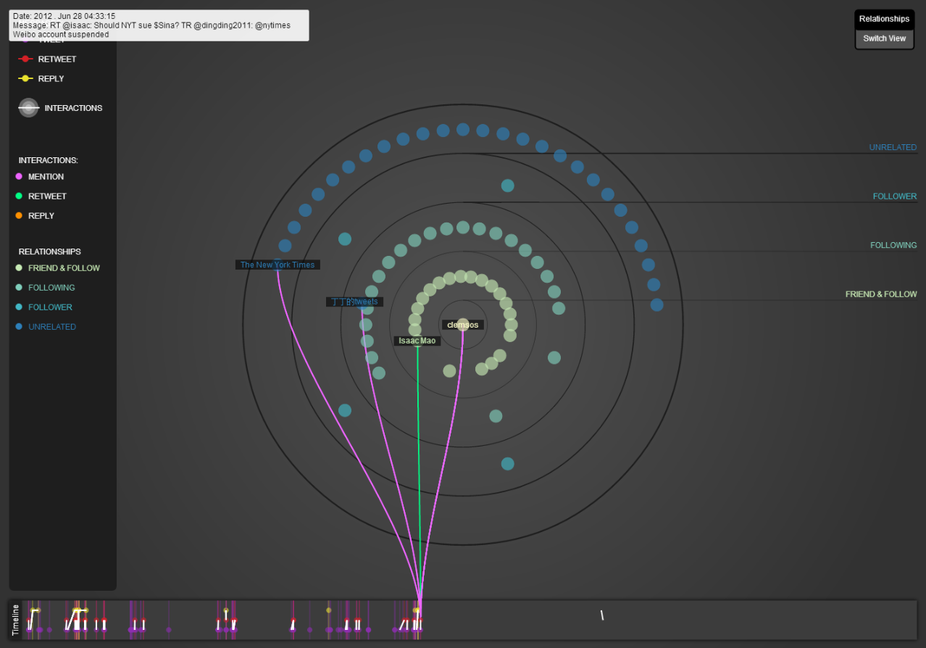
Task: Click The New York Times node
Action: point(278,265)
